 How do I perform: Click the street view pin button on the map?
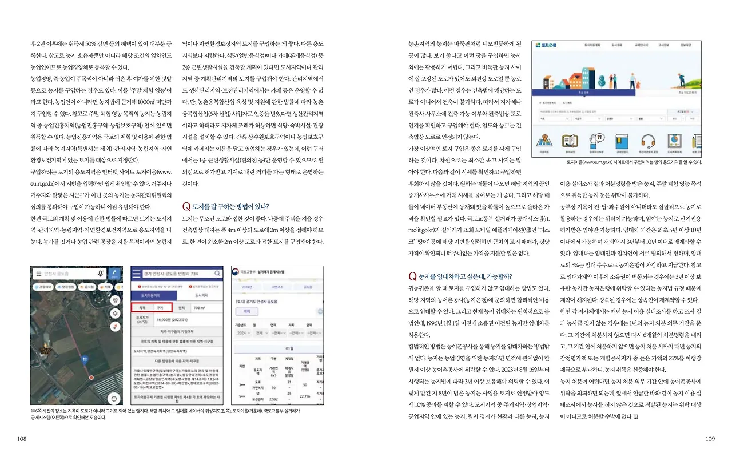[x=116, y=300]
